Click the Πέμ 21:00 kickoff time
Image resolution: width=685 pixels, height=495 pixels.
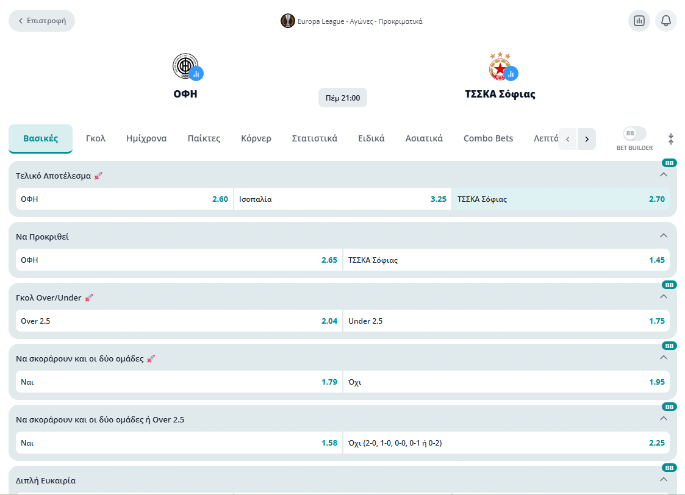click(x=343, y=98)
